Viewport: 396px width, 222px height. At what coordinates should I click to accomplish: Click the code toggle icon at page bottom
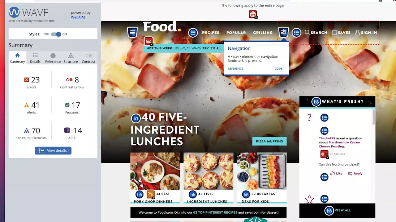pyautogui.click(x=255, y=220)
